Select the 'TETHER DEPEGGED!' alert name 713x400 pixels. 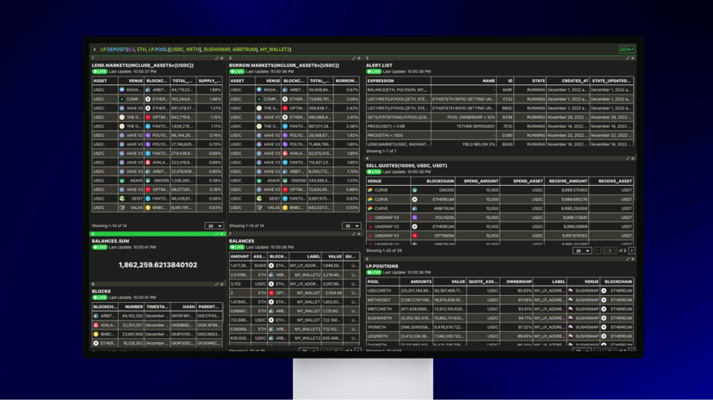pos(475,126)
